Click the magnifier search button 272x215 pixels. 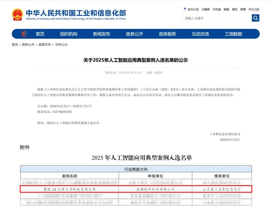[x=255, y=18]
